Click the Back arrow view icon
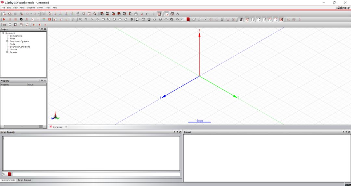This screenshot has height=186, width=351. (x=147, y=14)
